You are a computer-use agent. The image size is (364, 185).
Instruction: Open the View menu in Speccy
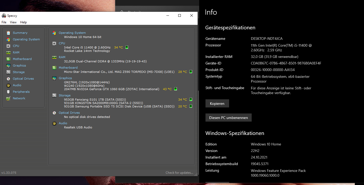(13, 22)
